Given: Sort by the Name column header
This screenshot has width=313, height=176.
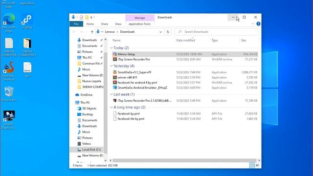Looking at the screenshot, I should click(x=116, y=40).
